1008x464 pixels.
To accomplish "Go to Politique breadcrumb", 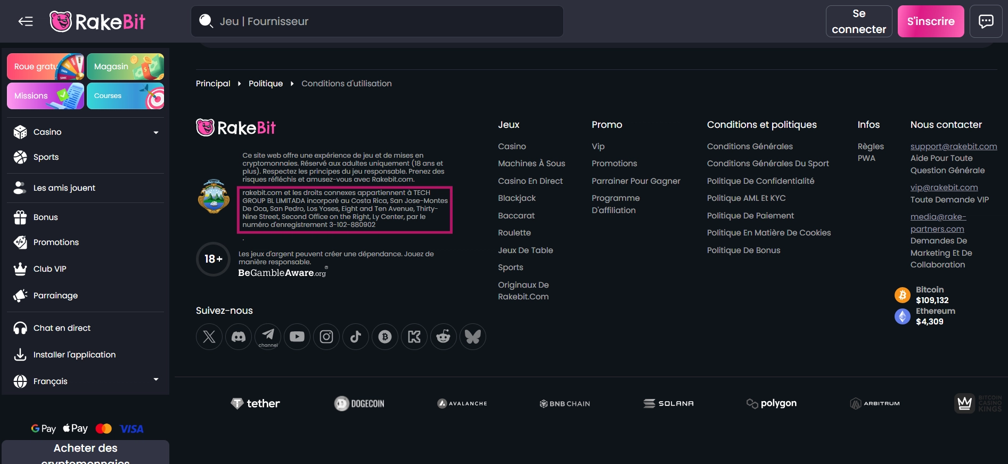I will click(266, 84).
